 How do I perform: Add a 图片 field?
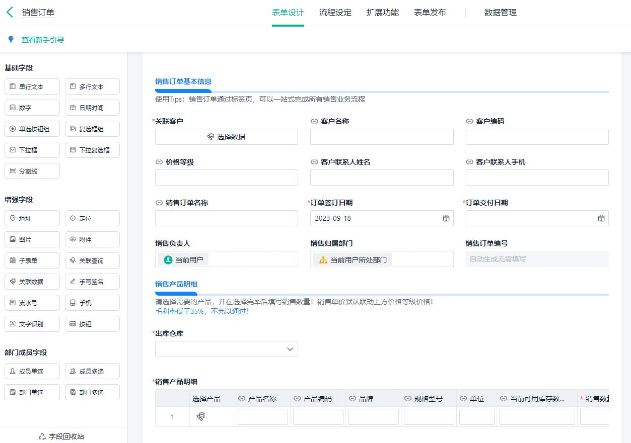coord(32,239)
